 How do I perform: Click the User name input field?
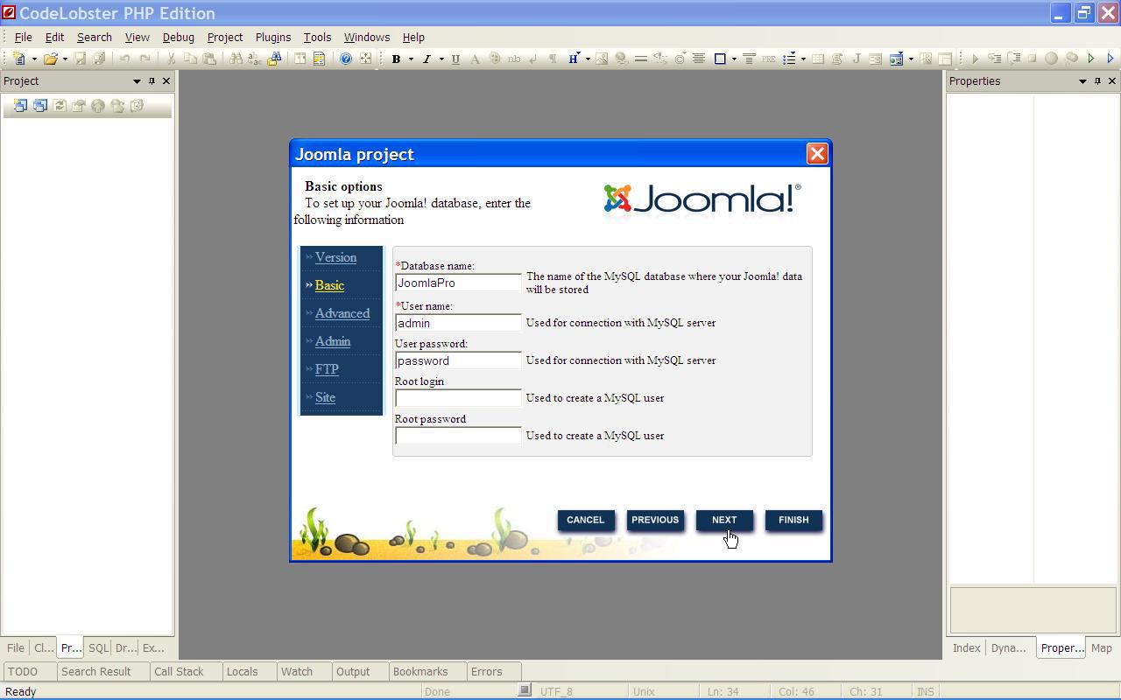458,323
